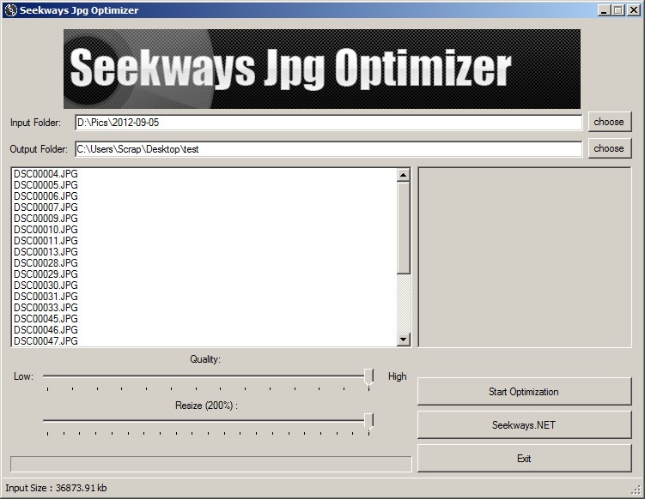Select DSC00029.JPG in file list
The height and width of the screenshot is (499, 645).
click(x=46, y=274)
